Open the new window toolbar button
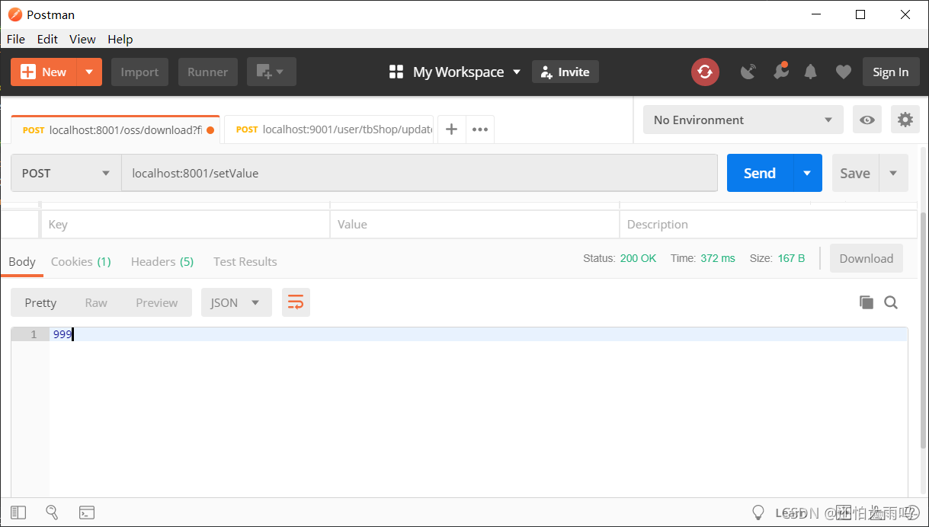The height and width of the screenshot is (527, 929). click(271, 72)
